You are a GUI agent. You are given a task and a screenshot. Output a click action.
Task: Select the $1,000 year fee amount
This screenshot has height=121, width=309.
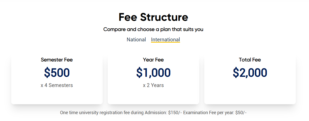(153, 73)
